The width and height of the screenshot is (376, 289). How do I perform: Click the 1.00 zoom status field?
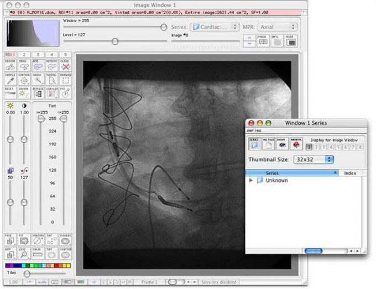[13, 282]
